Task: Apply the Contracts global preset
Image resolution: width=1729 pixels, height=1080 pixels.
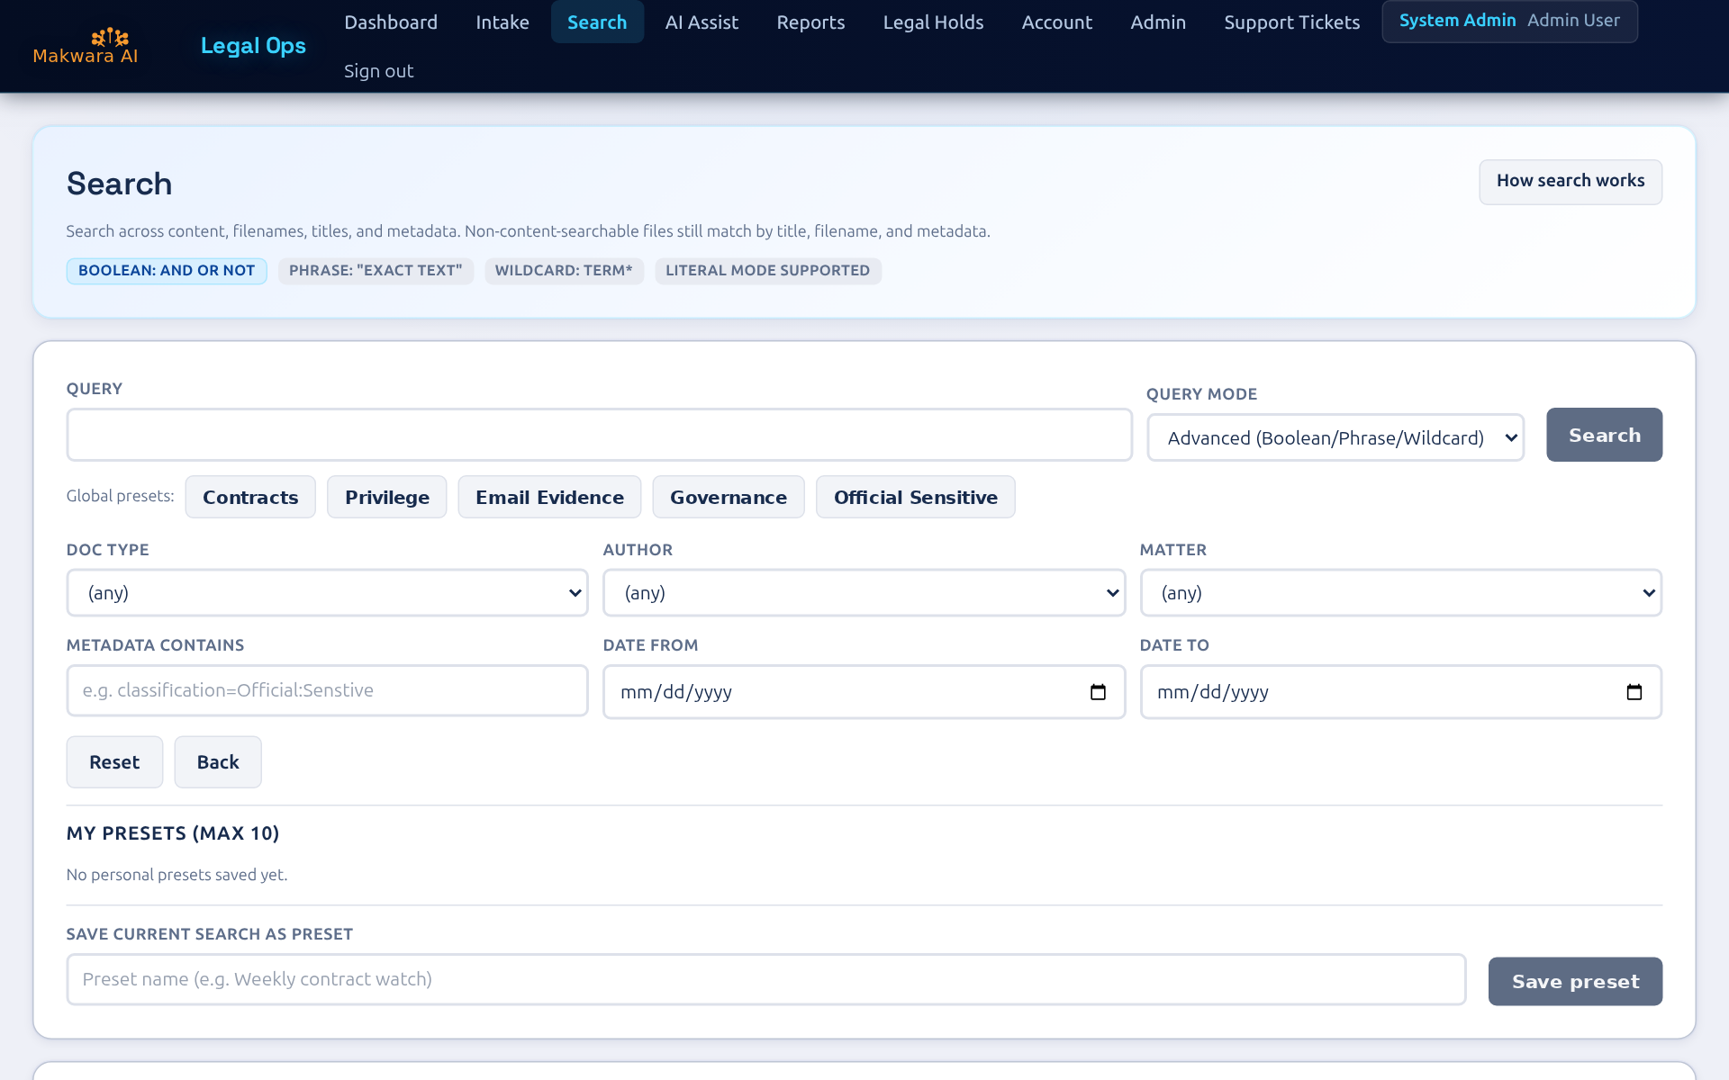Action: [250, 498]
